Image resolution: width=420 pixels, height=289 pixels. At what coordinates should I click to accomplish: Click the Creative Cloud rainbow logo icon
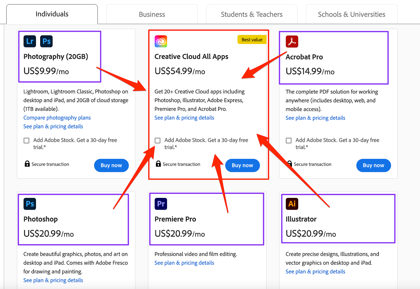click(161, 41)
